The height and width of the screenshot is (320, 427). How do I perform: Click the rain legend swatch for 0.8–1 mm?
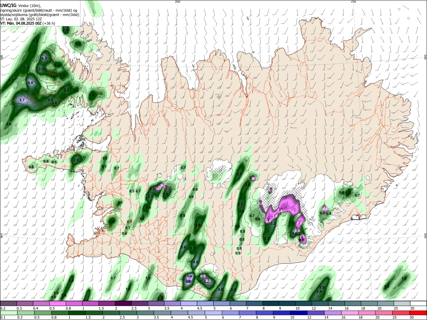[60, 313]
